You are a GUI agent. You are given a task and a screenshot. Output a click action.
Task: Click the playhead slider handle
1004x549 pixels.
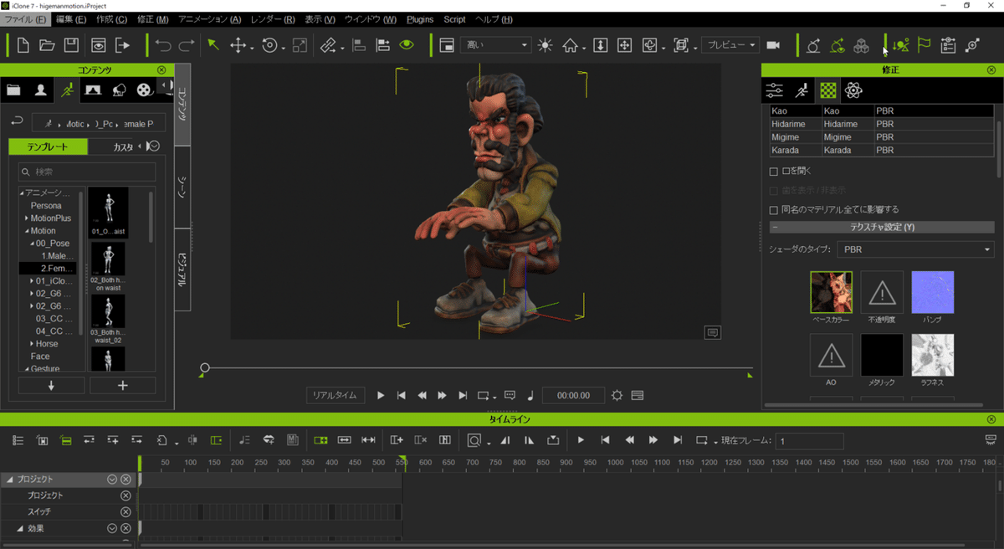(x=205, y=367)
